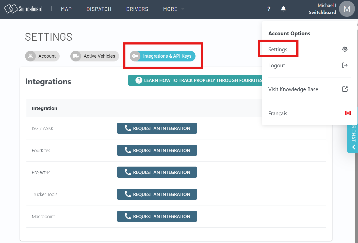Click phone icon in Macropoint row
The image size is (358, 243).
point(128,216)
